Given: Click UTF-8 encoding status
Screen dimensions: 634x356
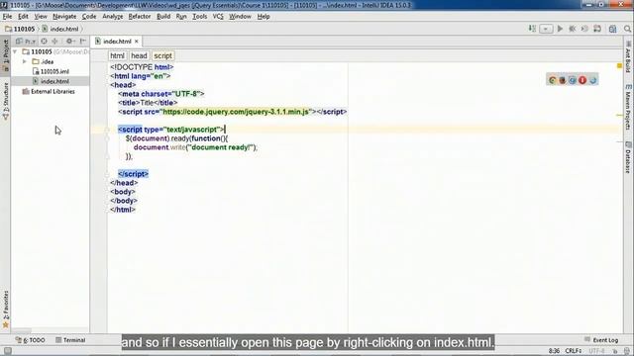Looking at the screenshot, I should tap(596, 351).
